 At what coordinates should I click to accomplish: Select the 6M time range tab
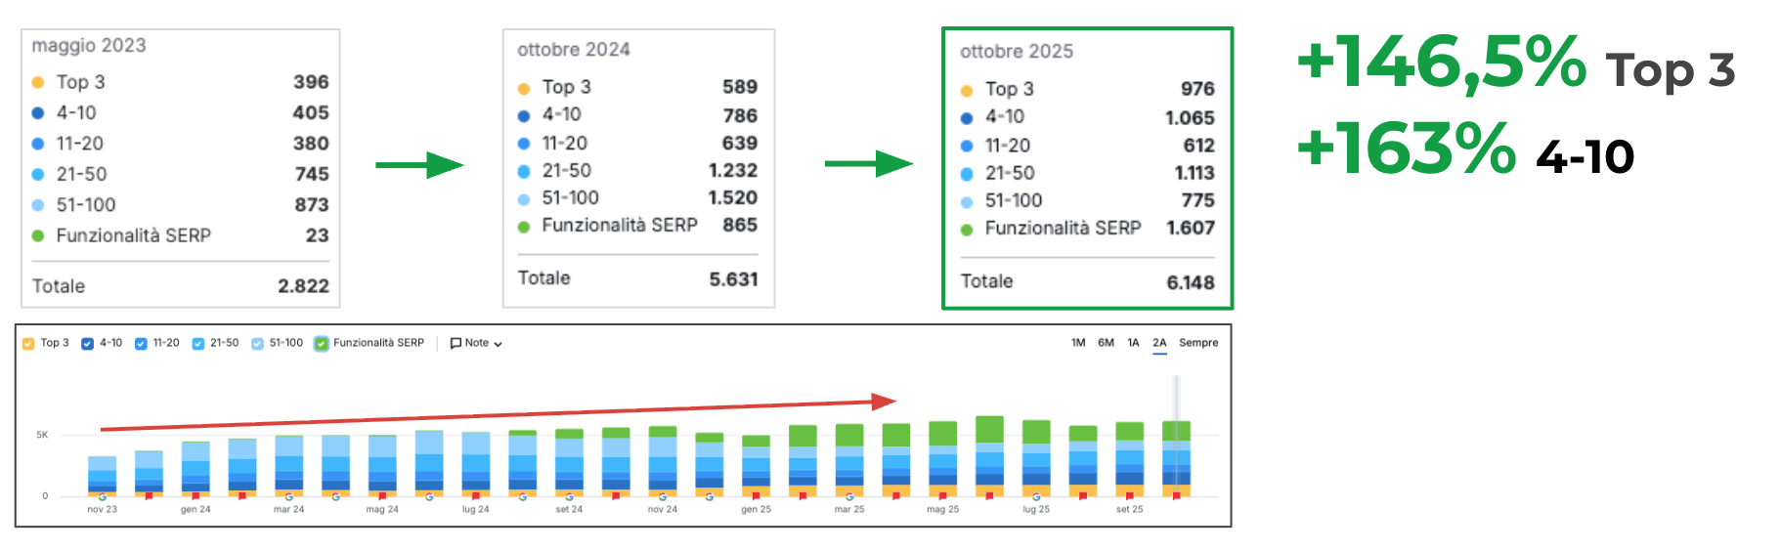coord(1106,343)
